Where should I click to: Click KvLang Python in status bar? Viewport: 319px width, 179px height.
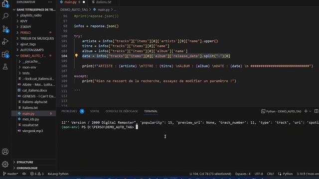coord(58,174)
